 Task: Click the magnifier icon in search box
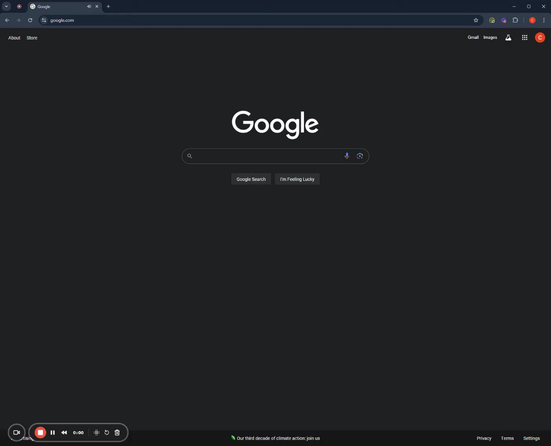coord(189,156)
